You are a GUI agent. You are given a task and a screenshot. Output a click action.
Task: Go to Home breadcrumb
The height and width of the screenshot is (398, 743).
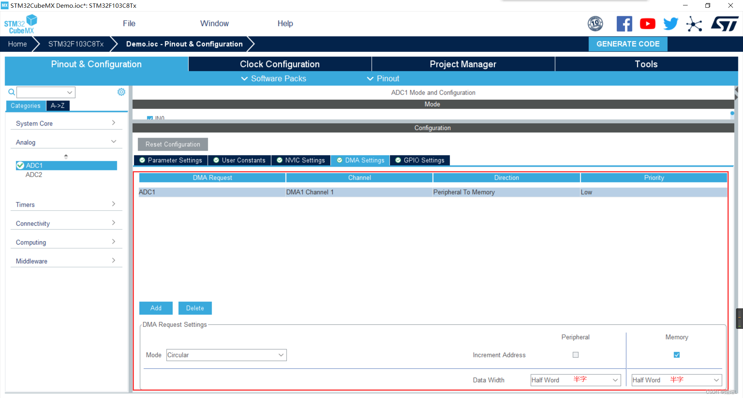[17, 44]
